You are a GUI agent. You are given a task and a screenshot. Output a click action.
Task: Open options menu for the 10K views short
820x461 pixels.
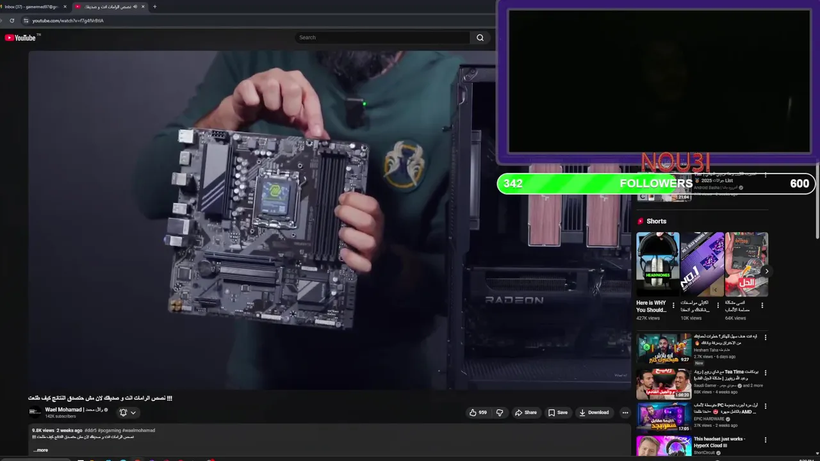pos(717,305)
